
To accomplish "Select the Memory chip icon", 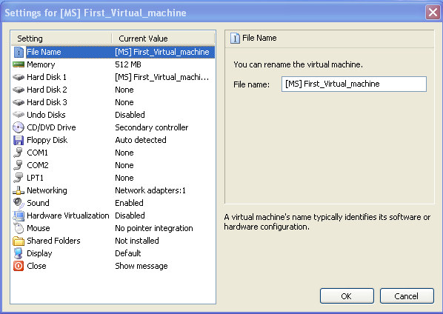I will point(19,64).
